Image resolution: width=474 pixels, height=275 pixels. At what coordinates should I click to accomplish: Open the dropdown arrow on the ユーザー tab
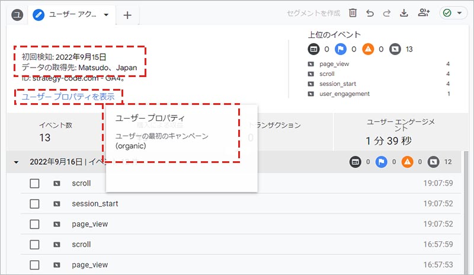[x=106, y=15]
